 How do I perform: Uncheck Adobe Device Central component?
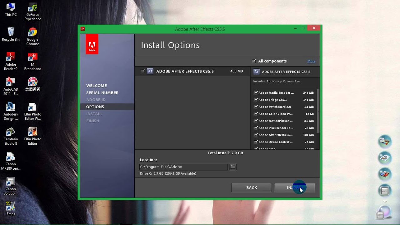click(256, 142)
